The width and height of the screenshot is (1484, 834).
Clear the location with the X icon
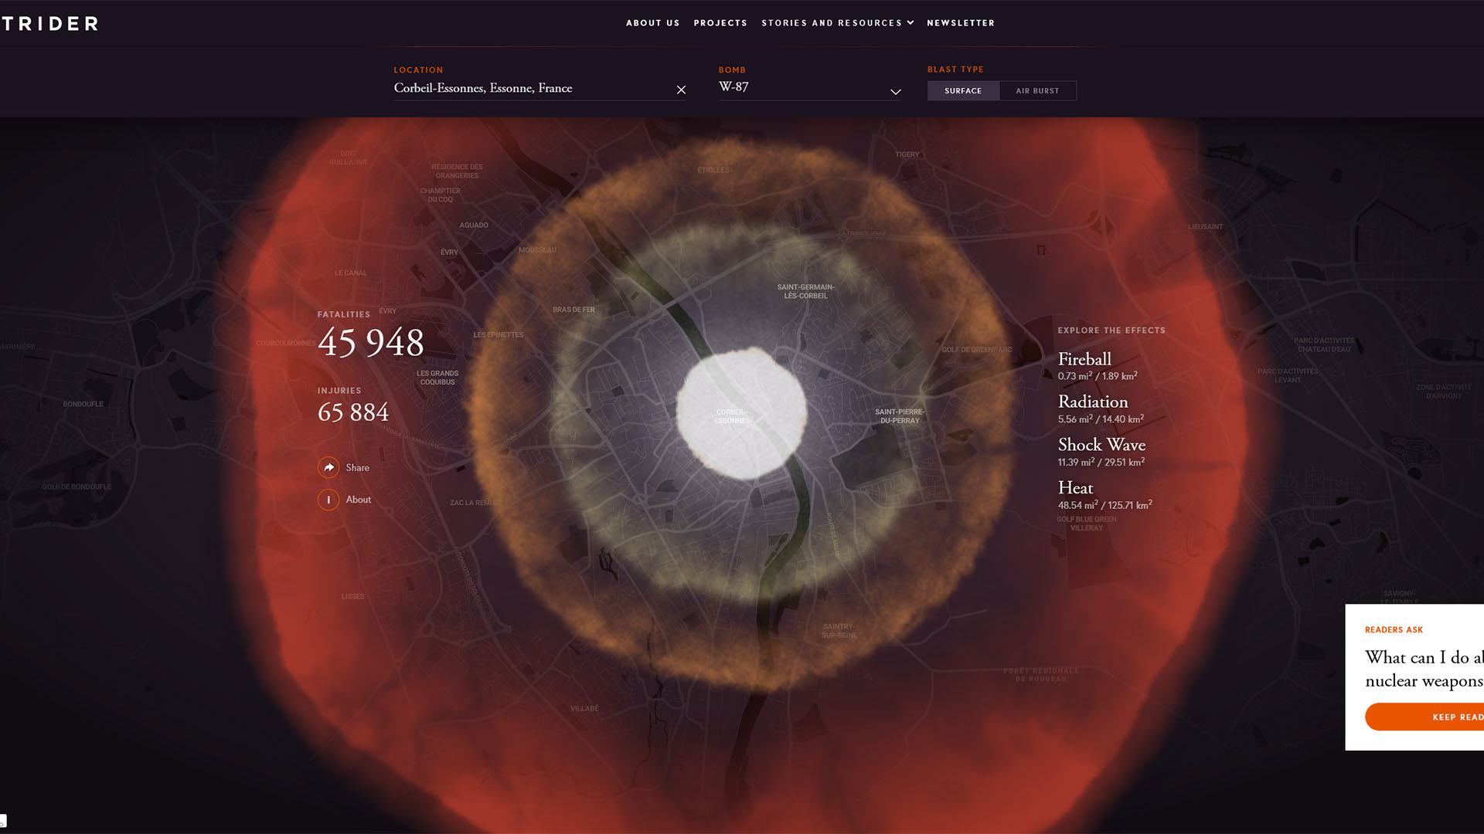pos(681,90)
